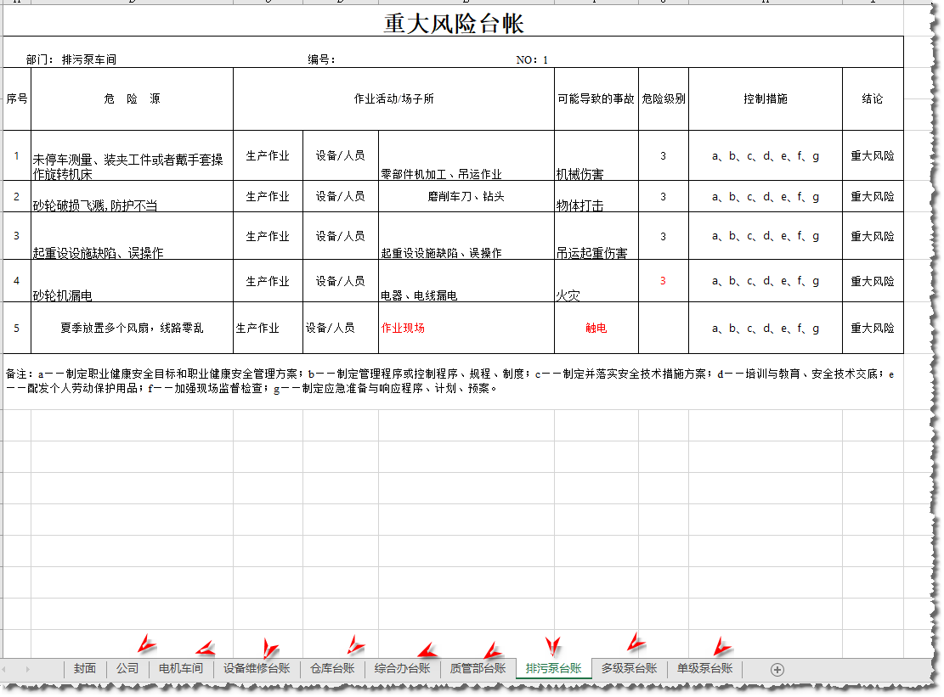The image size is (944, 697).
Task: Click the 部门: 排污泵车间 cell
Action: click(71, 59)
